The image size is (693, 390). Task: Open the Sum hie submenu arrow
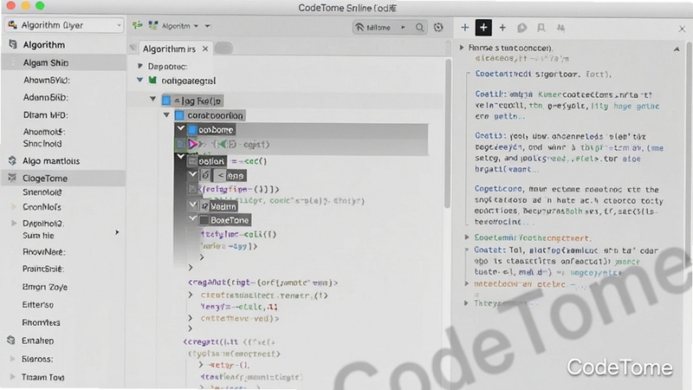[117, 232]
